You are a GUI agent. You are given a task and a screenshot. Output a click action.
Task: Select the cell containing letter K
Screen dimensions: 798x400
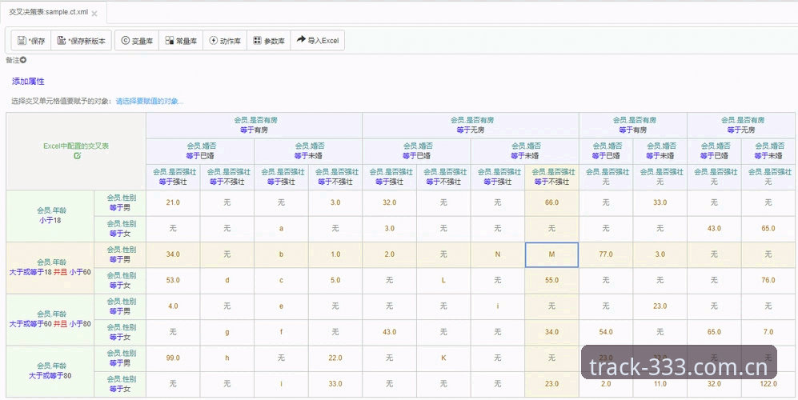point(443,358)
